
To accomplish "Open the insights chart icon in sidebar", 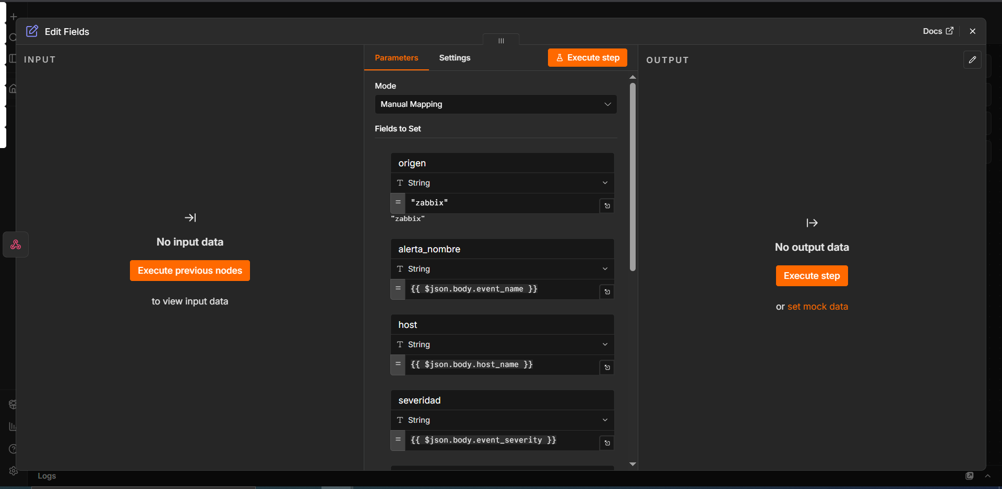I will 13,426.
